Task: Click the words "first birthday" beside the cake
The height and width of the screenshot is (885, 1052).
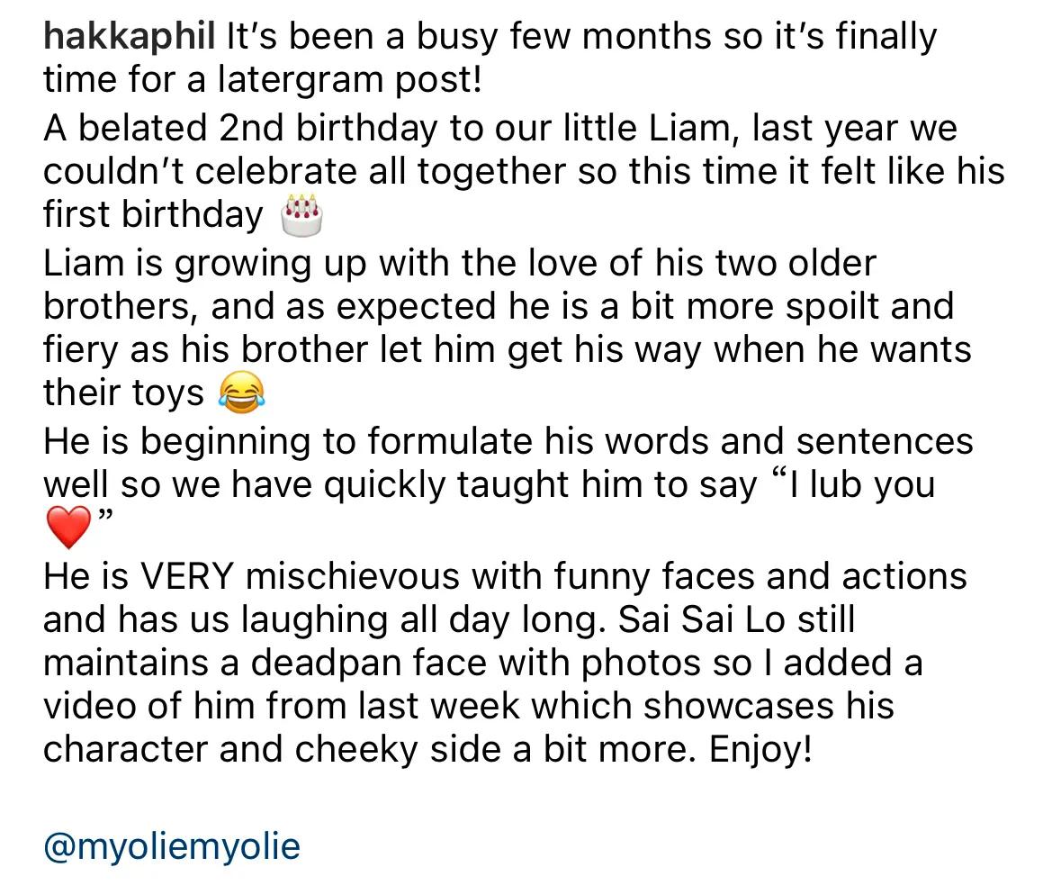Action: pos(153,215)
